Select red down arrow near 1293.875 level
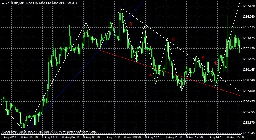256x140 pixels. (x=173, y=39)
